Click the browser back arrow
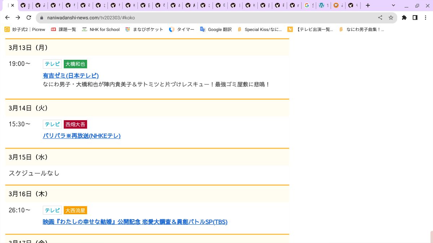This screenshot has width=433, height=243. [x=7, y=17]
